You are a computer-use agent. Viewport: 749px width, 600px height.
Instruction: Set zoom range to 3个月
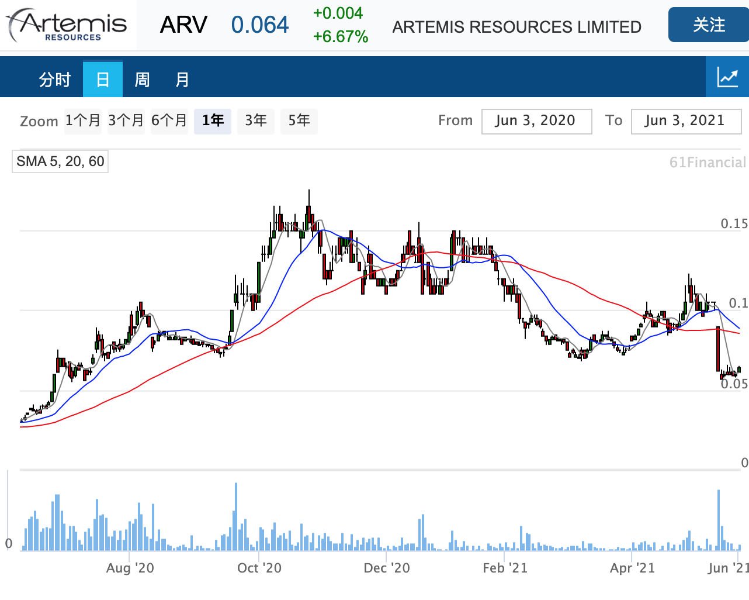tap(126, 121)
